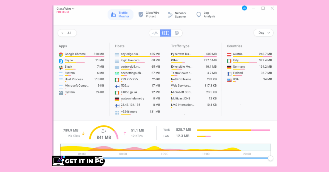Click the onesettings-db host icon
The height and width of the screenshot is (172, 329).
[117, 73]
